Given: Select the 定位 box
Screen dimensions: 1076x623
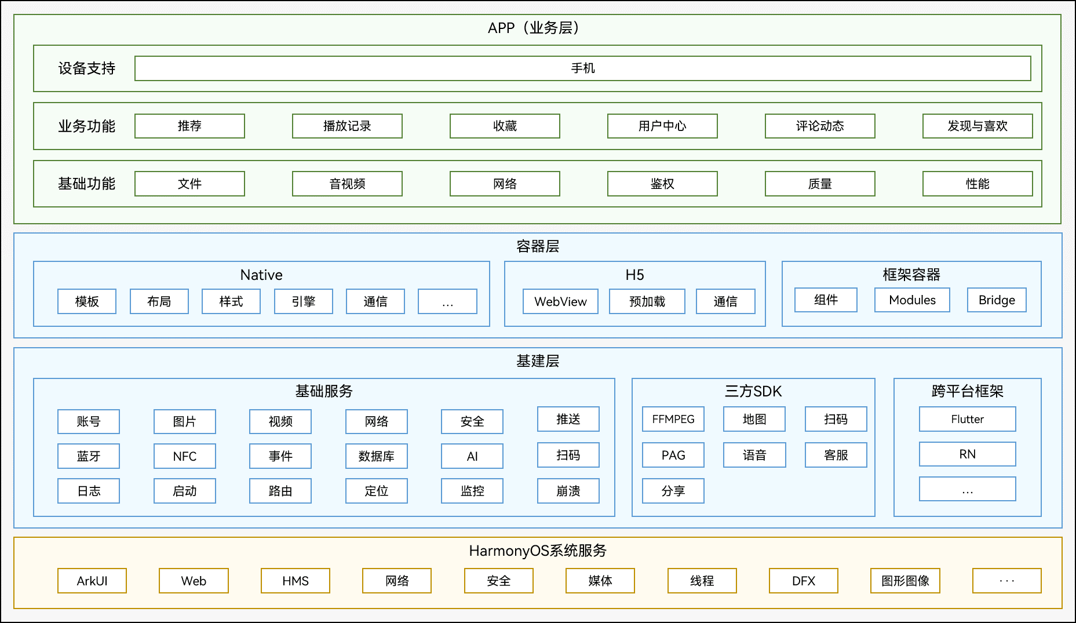Looking at the screenshot, I should coord(377,491).
